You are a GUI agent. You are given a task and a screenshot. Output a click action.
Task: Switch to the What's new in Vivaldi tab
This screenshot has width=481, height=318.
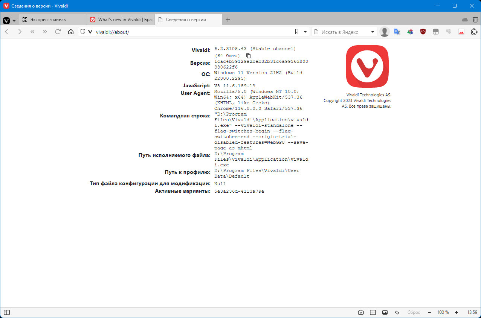121,20
